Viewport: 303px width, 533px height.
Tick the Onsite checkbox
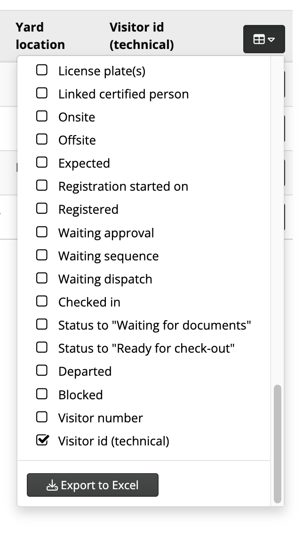coord(42,116)
